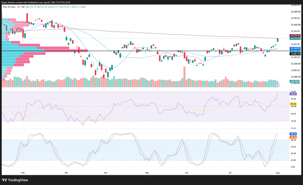Click the Apr date axis label
303x185 pixels.
106,173
